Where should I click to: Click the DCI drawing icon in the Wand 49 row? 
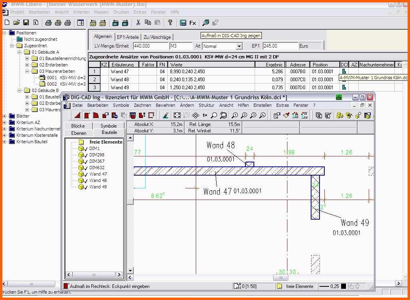coord(344,87)
